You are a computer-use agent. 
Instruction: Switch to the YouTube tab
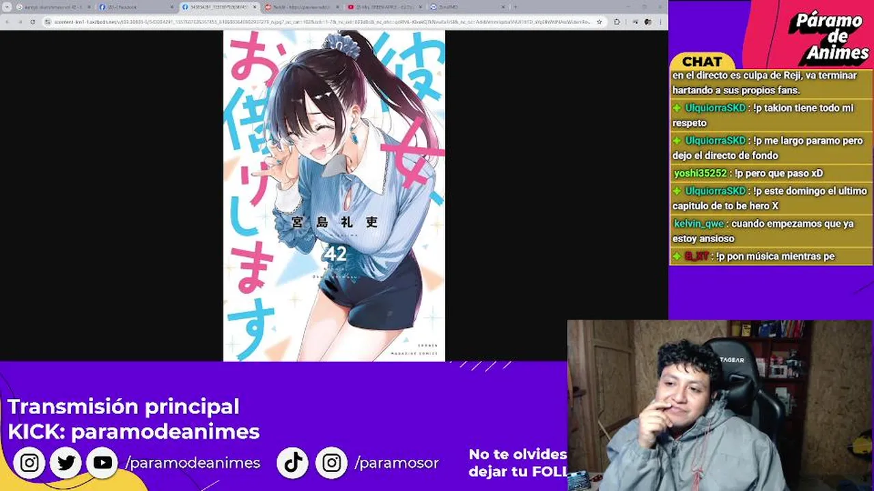coord(383,7)
